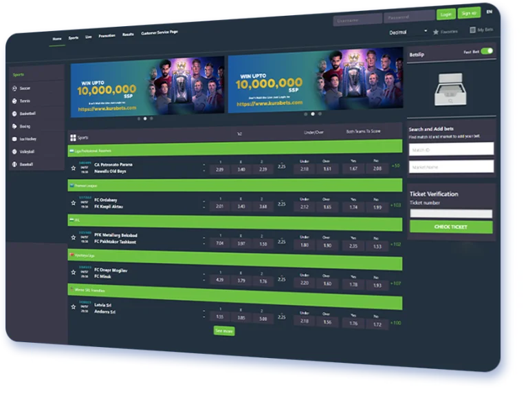Pick home win odds 2.09 for Patronato

(219, 169)
